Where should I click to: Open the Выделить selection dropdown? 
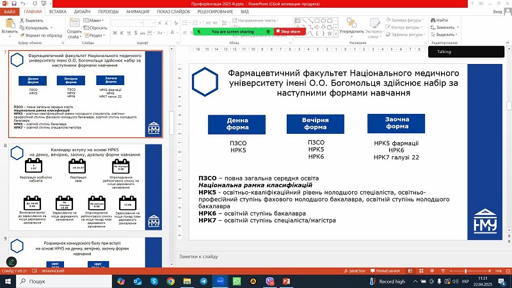444,35
